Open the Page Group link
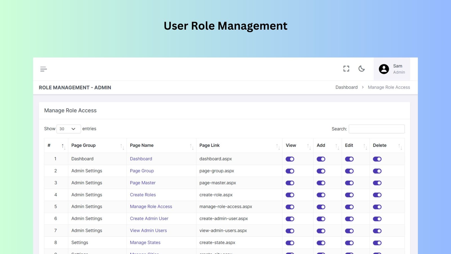451x254 pixels. coord(142,171)
